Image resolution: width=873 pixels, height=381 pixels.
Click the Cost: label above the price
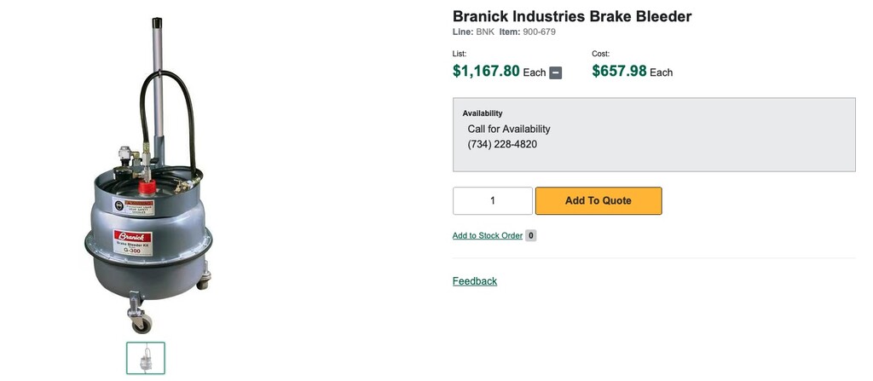click(601, 54)
